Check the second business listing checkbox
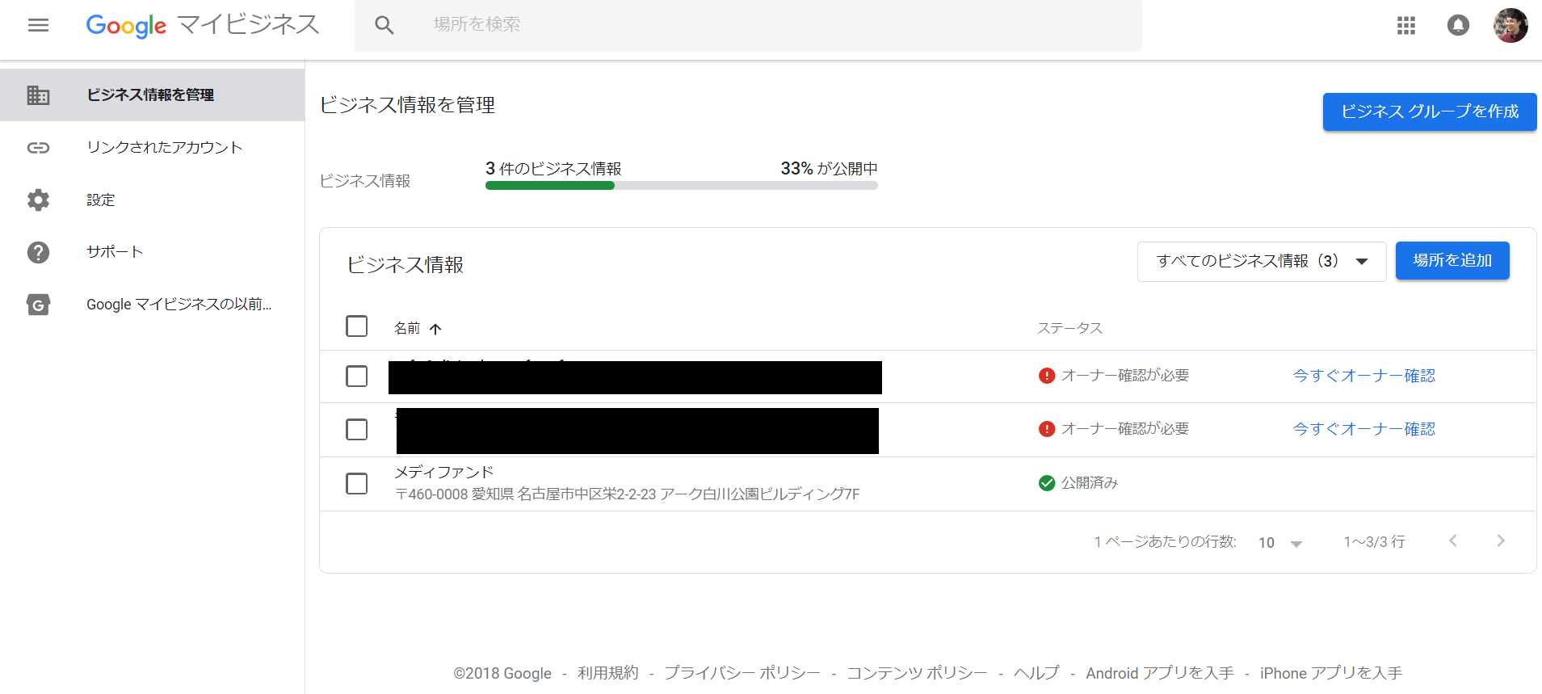 356,429
